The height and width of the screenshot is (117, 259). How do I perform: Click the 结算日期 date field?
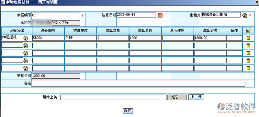[x=136, y=15]
